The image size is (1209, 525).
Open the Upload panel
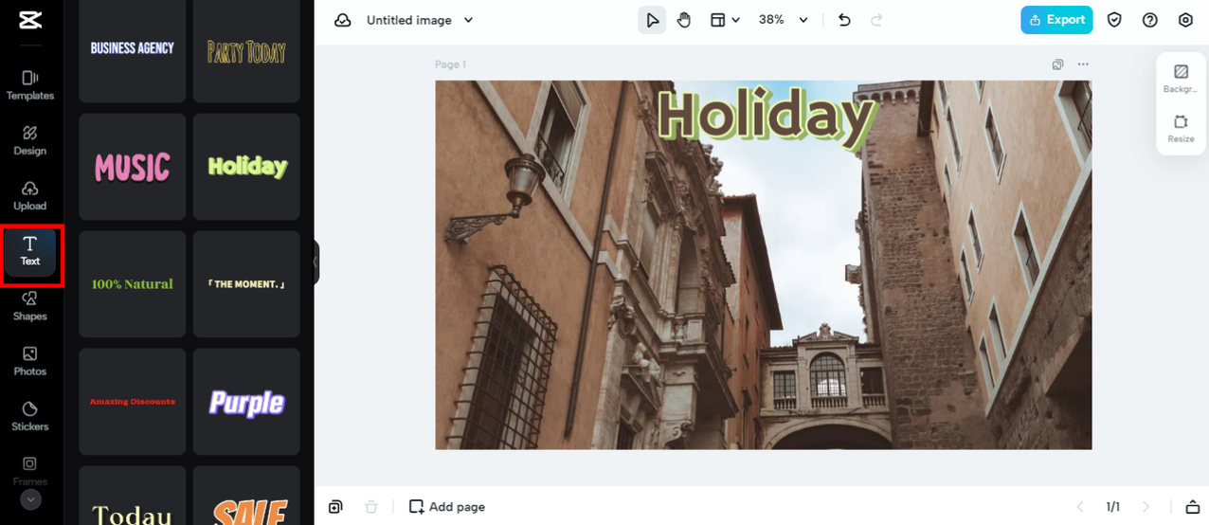tap(30, 195)
